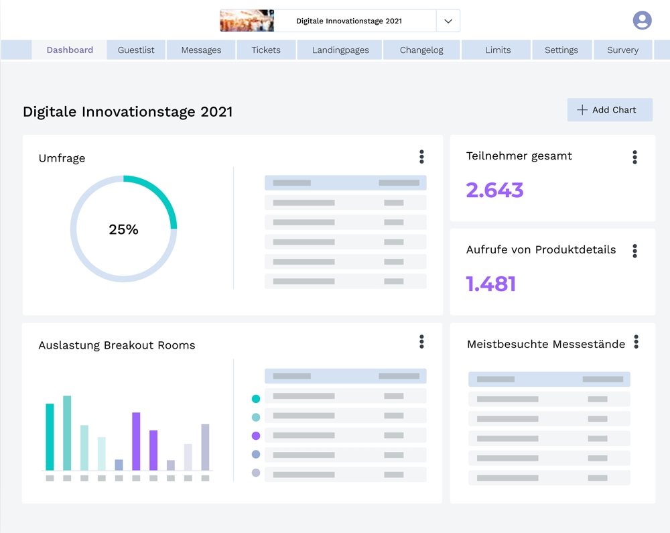Select the Landingpages tab
Image resolution: width=670 pixels, height=533 pixels.
click(340, 50)
